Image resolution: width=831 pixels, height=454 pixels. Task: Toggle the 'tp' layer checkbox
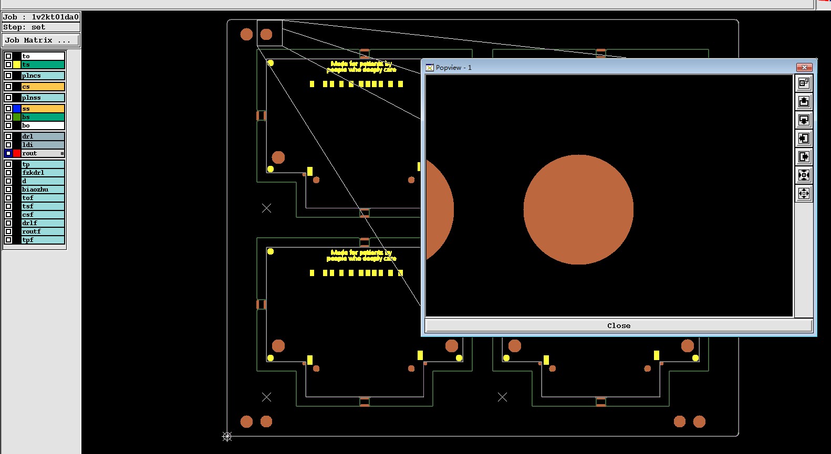pos(8,164)
